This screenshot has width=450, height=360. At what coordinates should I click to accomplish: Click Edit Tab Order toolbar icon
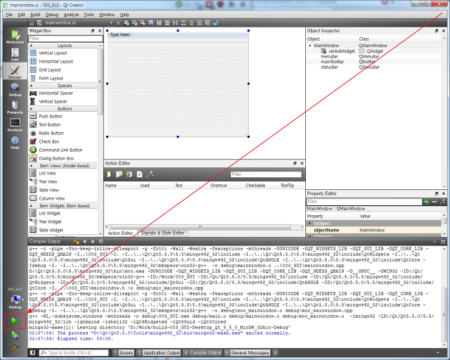(x=151, y=22)
